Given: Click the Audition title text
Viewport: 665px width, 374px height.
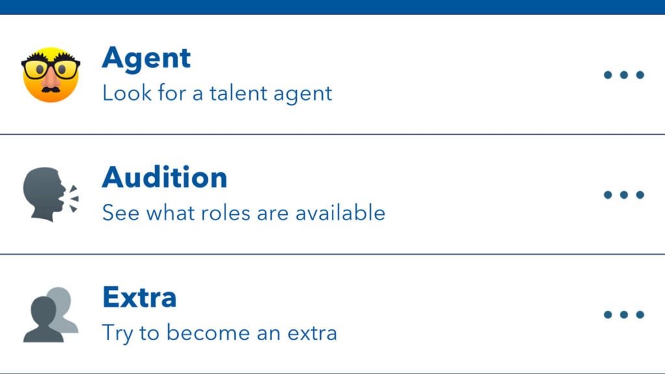Looking at the screenshot, I should [164, 177].
